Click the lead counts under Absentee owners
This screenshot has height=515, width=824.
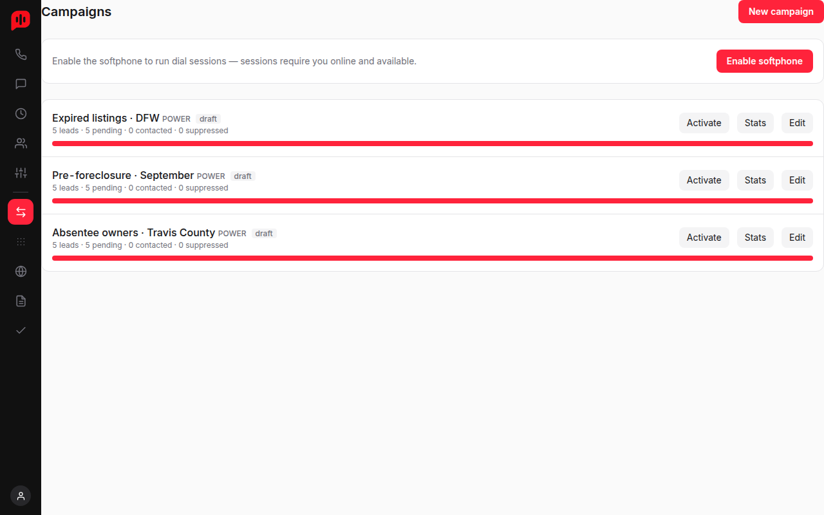click(x=140, y=245)
